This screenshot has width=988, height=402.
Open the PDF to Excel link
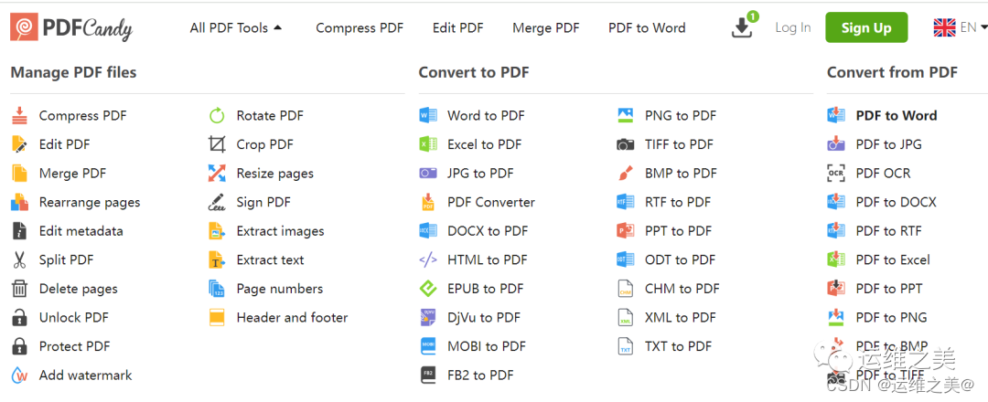(x=893, y=260)
